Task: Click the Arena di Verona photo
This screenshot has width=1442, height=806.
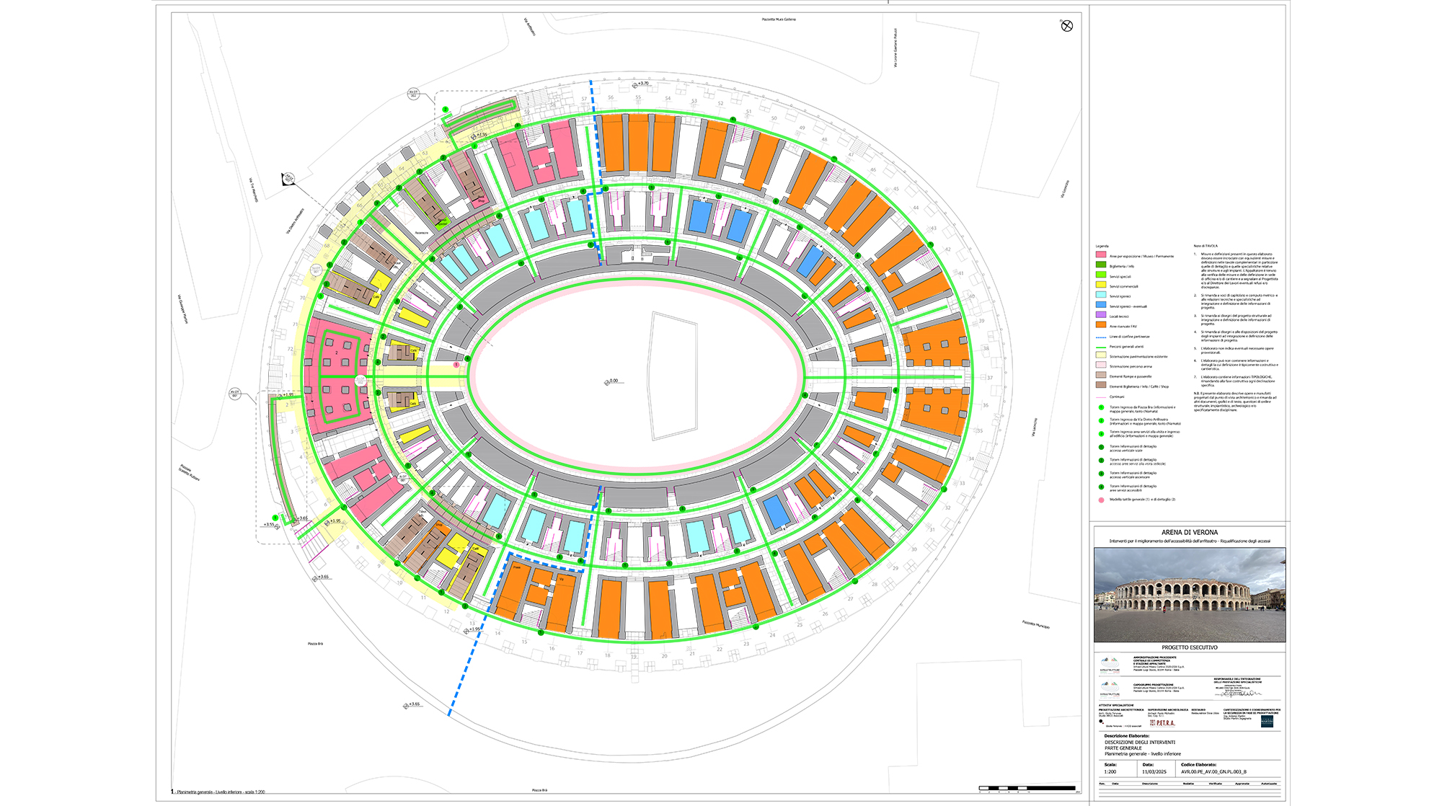Action: pos(1189,595)
